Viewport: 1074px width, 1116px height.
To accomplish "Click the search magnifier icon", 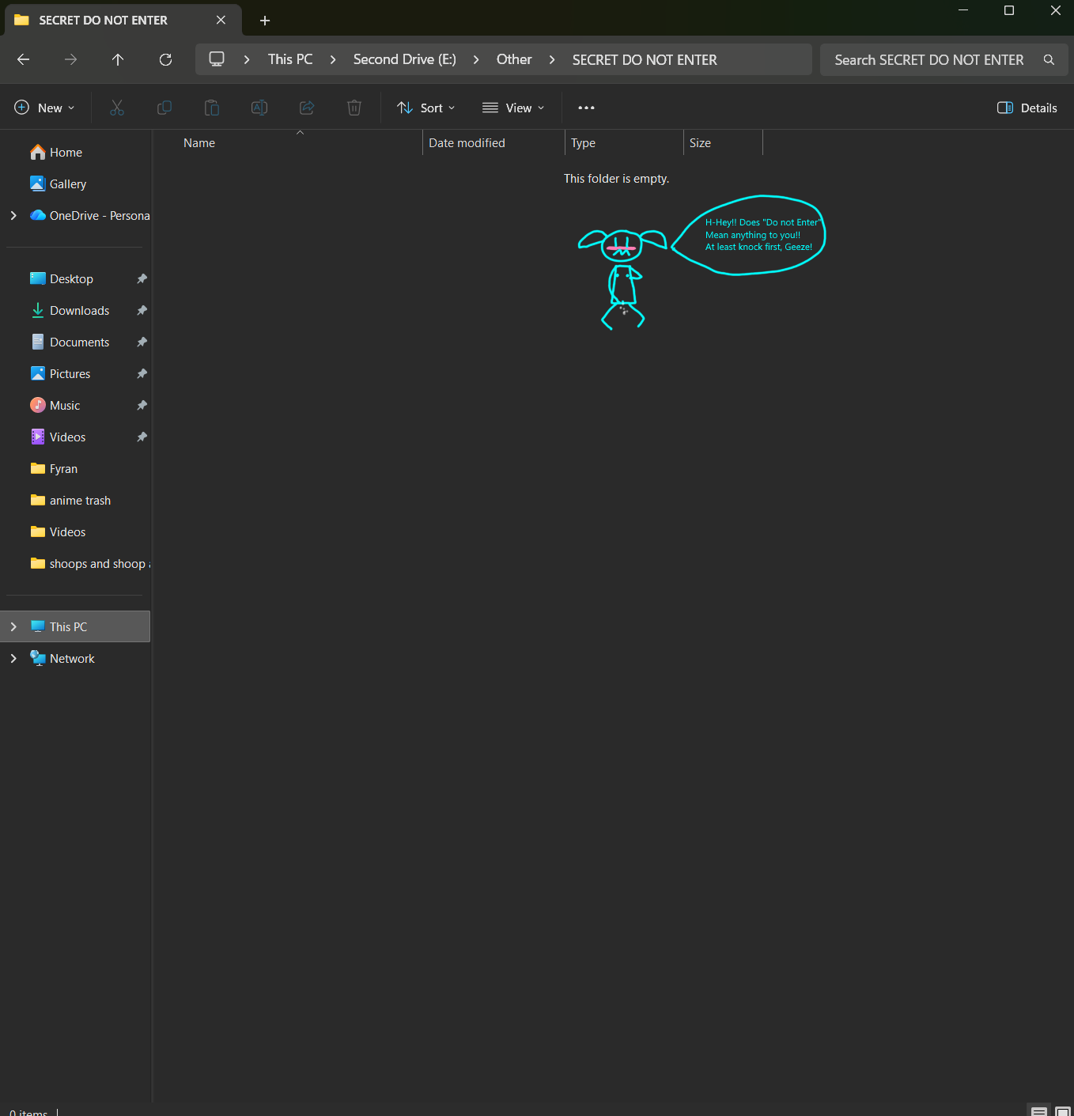I will tap(1049, 60).
